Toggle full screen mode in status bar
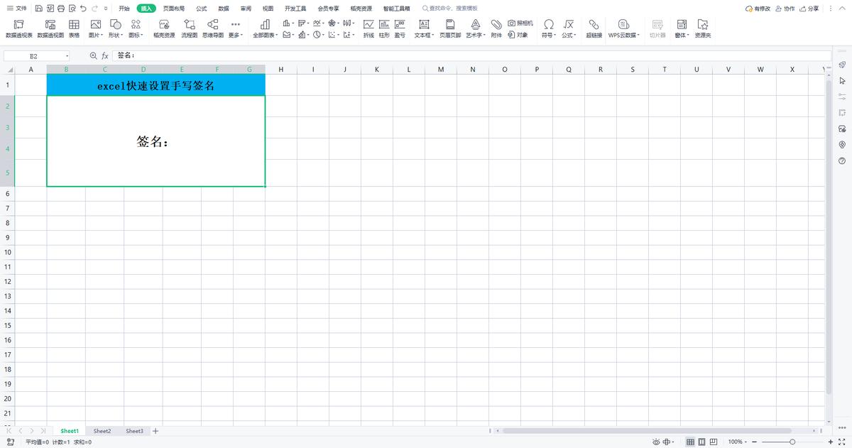The height and width of the screenshot is (448, 852). [841, 442]
